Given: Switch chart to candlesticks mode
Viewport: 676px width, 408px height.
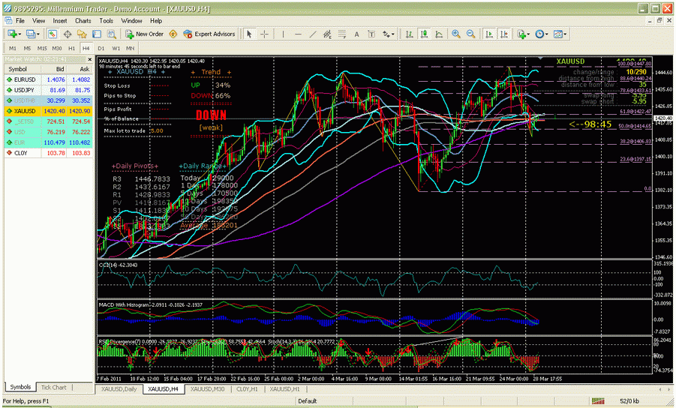Looking at the screenshot, I should point(424,34).
